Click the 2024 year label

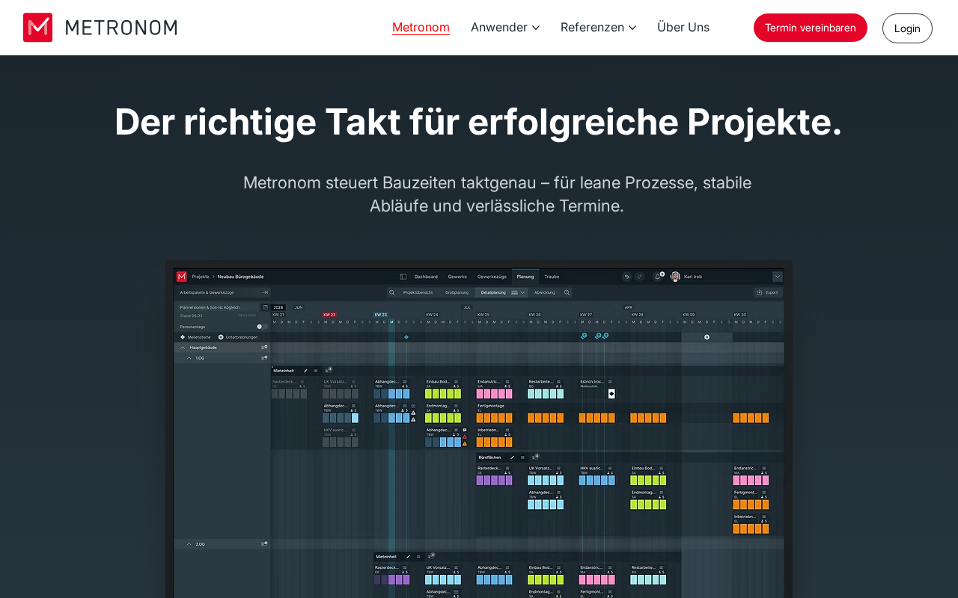coord(278,307)
